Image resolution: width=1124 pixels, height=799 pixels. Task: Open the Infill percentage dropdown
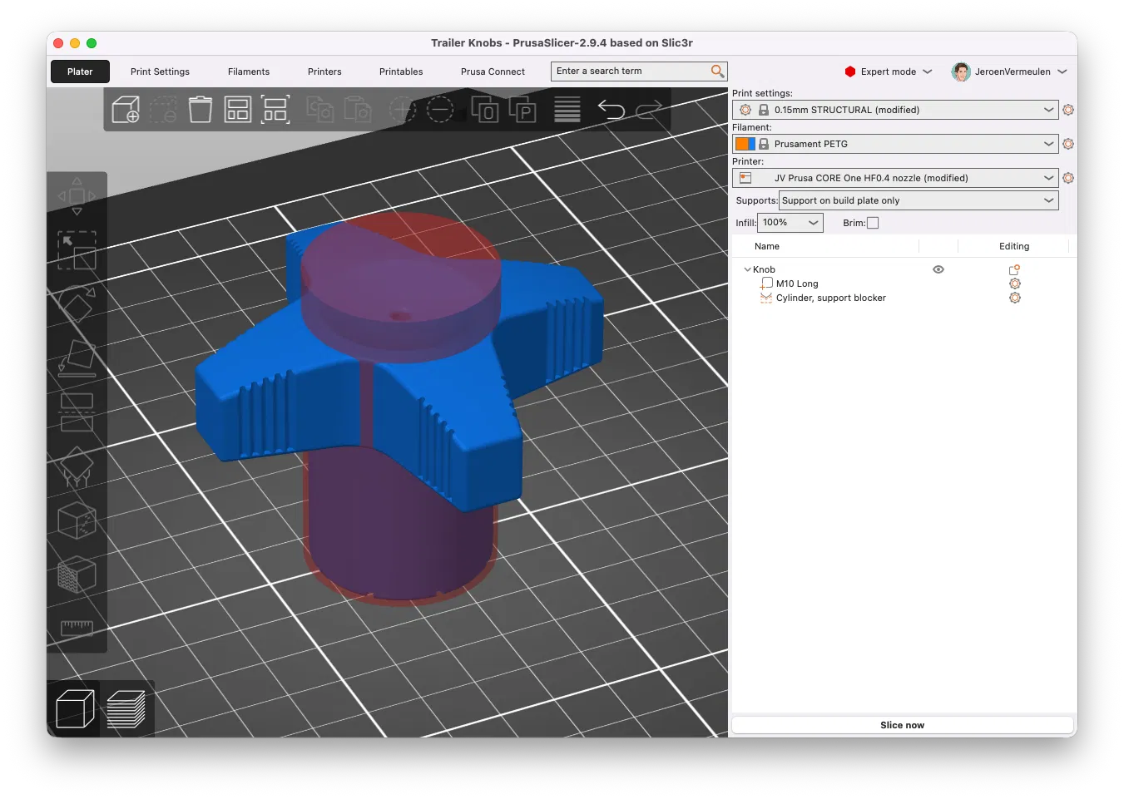pos(790,223)
